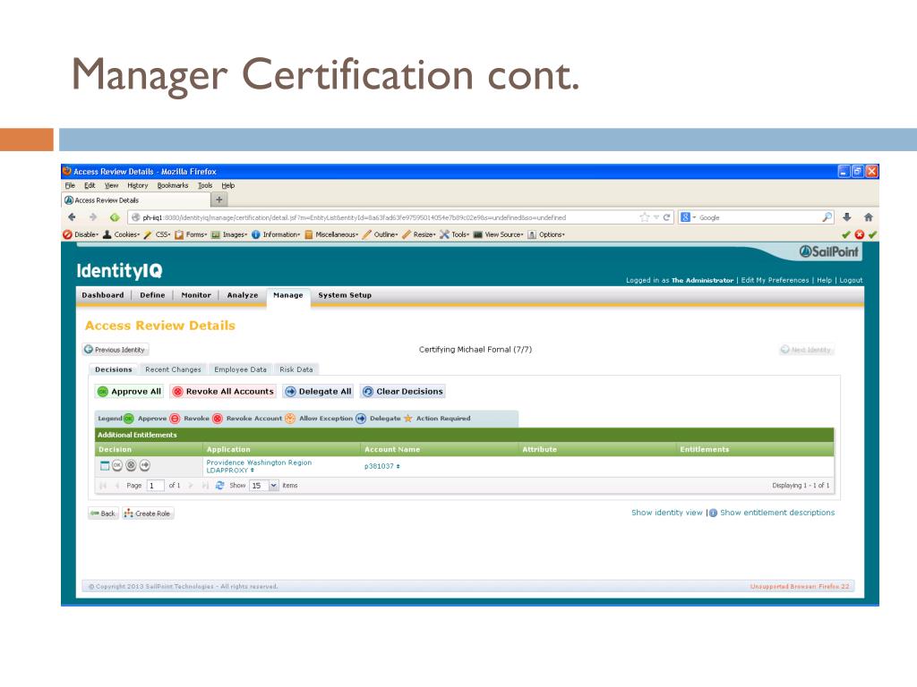Click the SailPoint logo
Image resolution: width=917 pixels, height=687 pixels.
[828, 251]
